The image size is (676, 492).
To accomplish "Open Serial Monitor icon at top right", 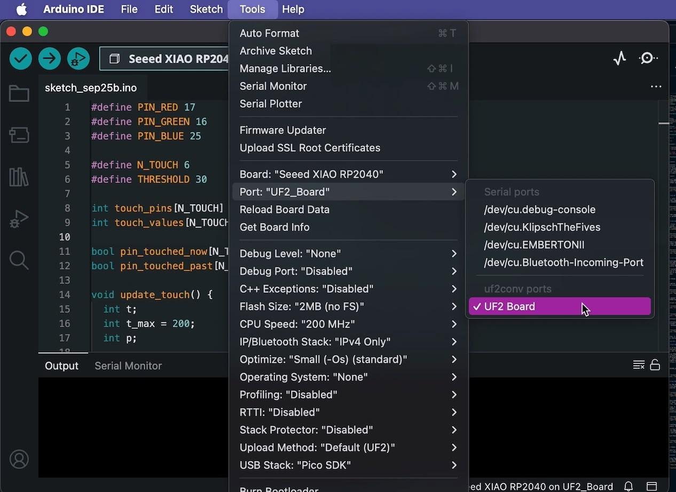I will click(x=648, y=58).
